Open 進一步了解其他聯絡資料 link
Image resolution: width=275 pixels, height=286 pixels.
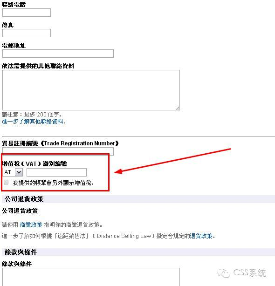(x=34, y=122)
